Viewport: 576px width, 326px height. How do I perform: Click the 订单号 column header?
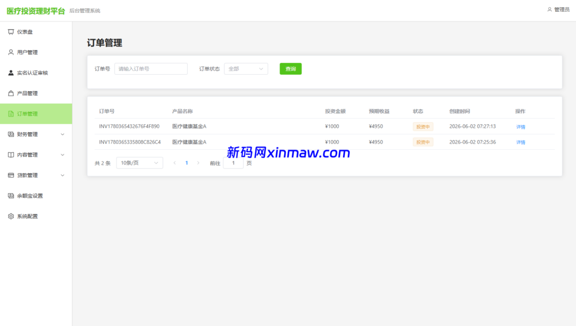106,111
